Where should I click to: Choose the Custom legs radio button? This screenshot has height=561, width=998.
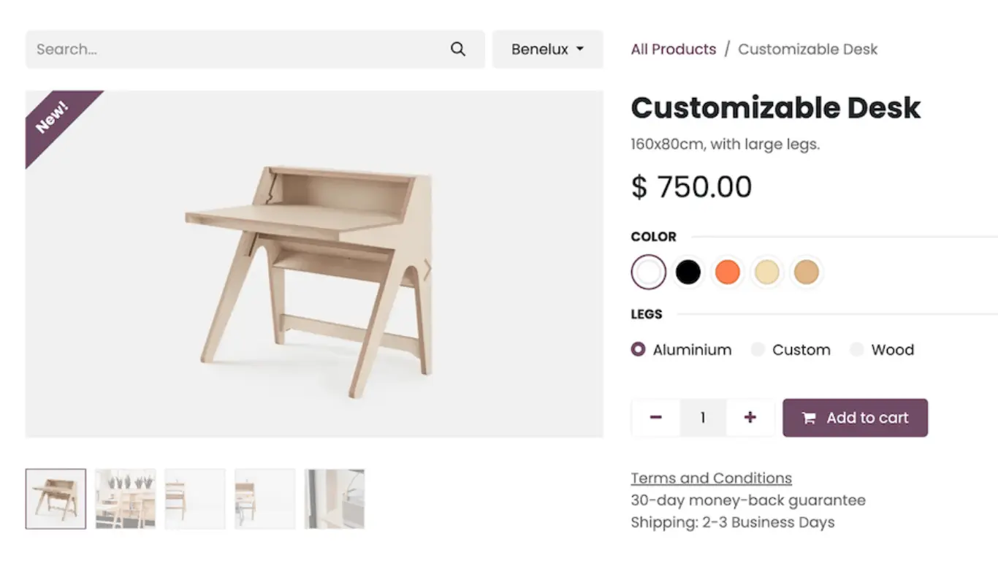pyautogui.click(x=758, y=350)
